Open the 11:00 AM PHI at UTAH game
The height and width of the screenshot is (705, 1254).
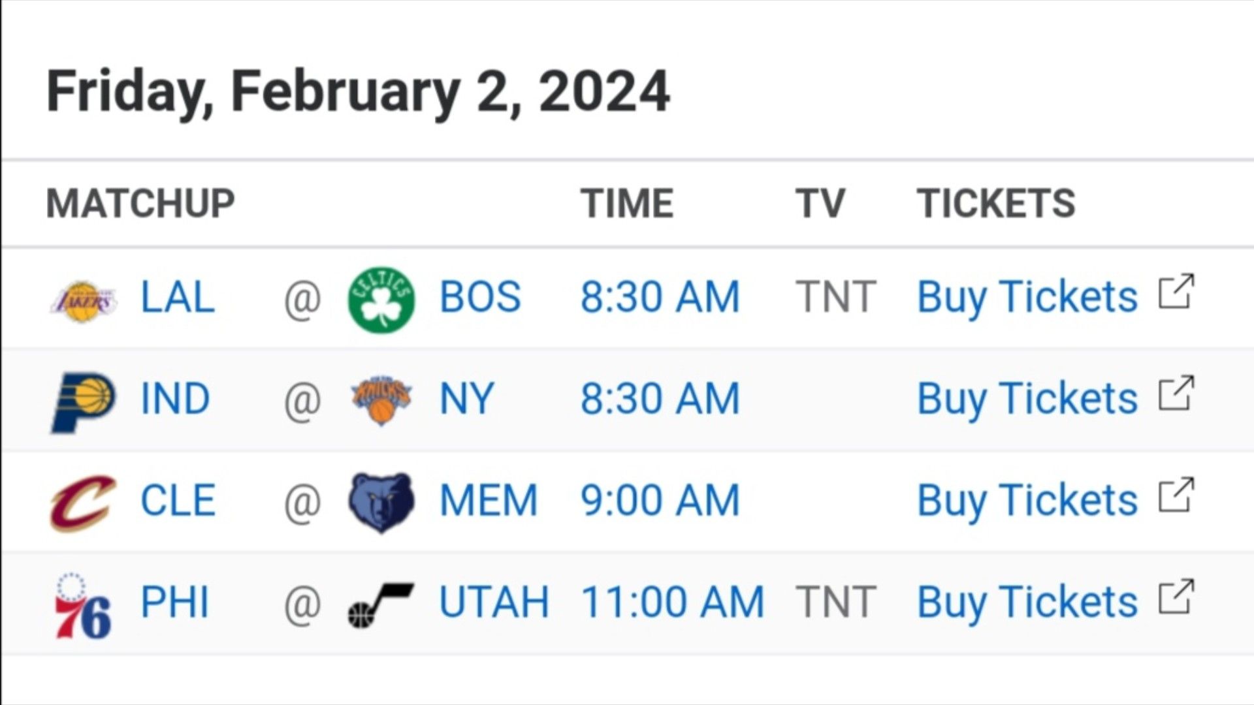pos(673,602)
